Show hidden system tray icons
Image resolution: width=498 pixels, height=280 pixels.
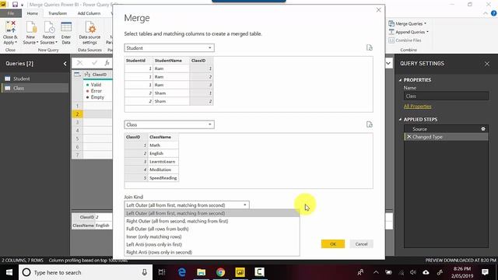[376, 272]
